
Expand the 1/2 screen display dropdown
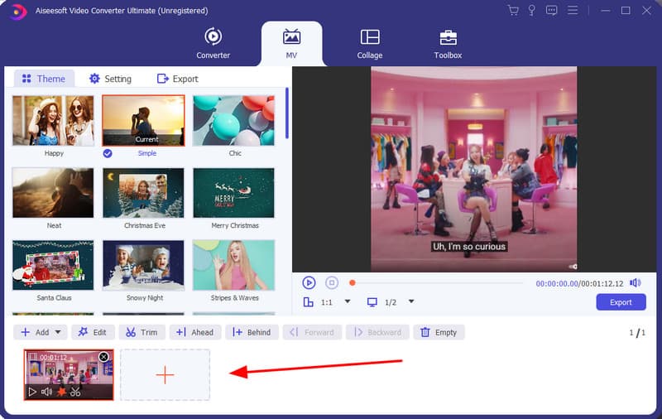411,302
